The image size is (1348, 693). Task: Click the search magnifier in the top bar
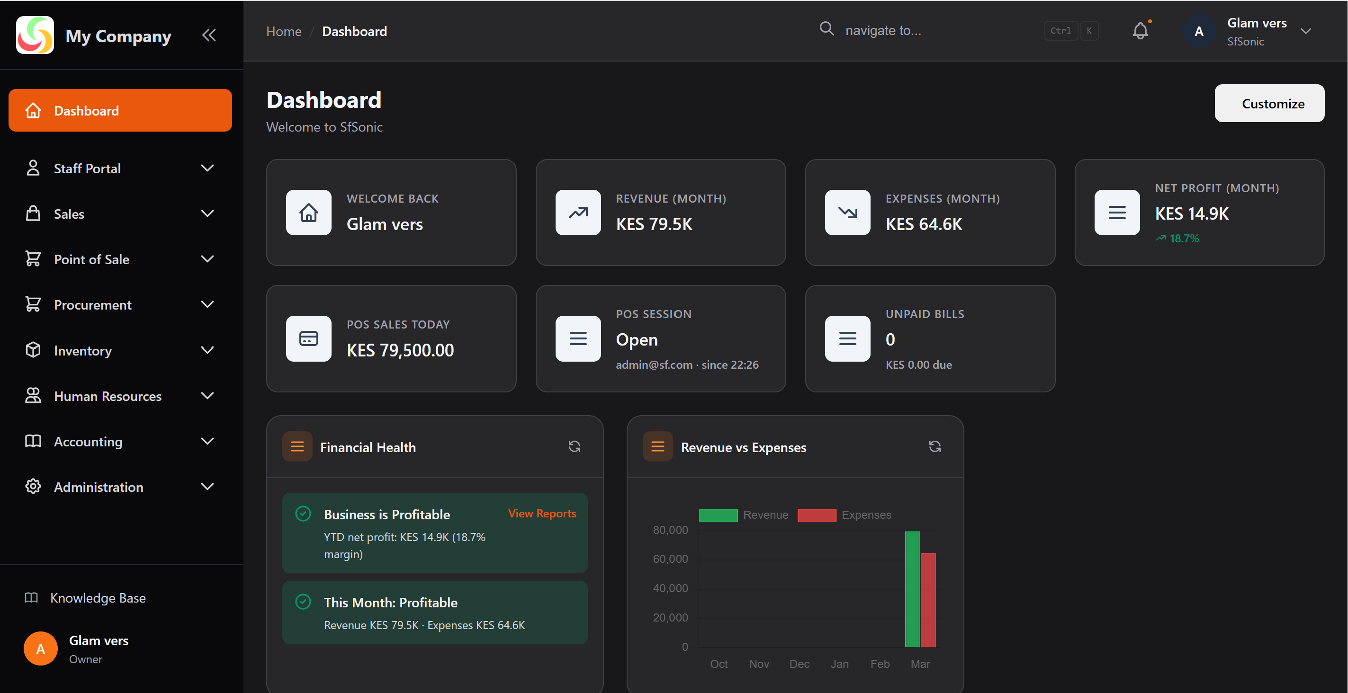coord(827,29)
